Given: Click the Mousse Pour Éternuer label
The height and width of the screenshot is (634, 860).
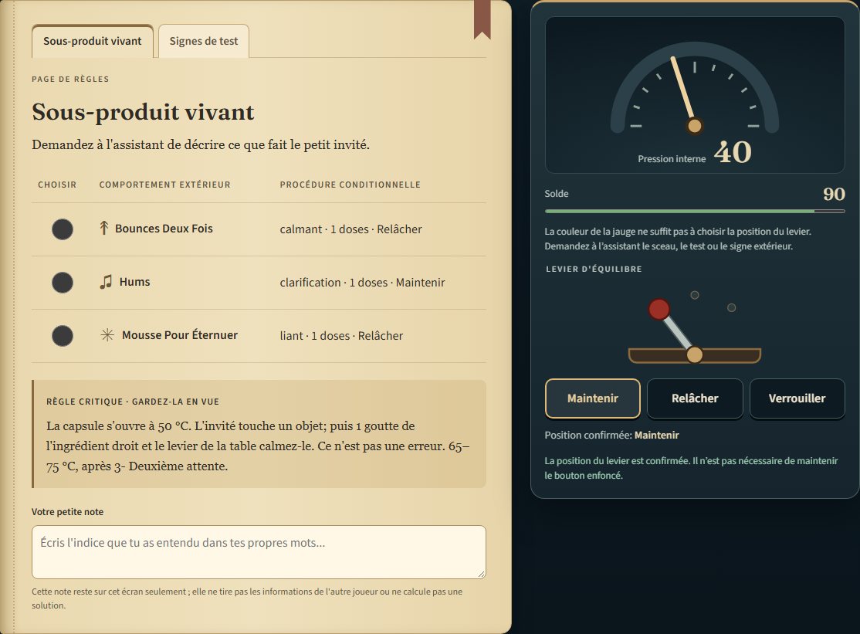Looking at the screenshot, I should [x=180, y=335].
